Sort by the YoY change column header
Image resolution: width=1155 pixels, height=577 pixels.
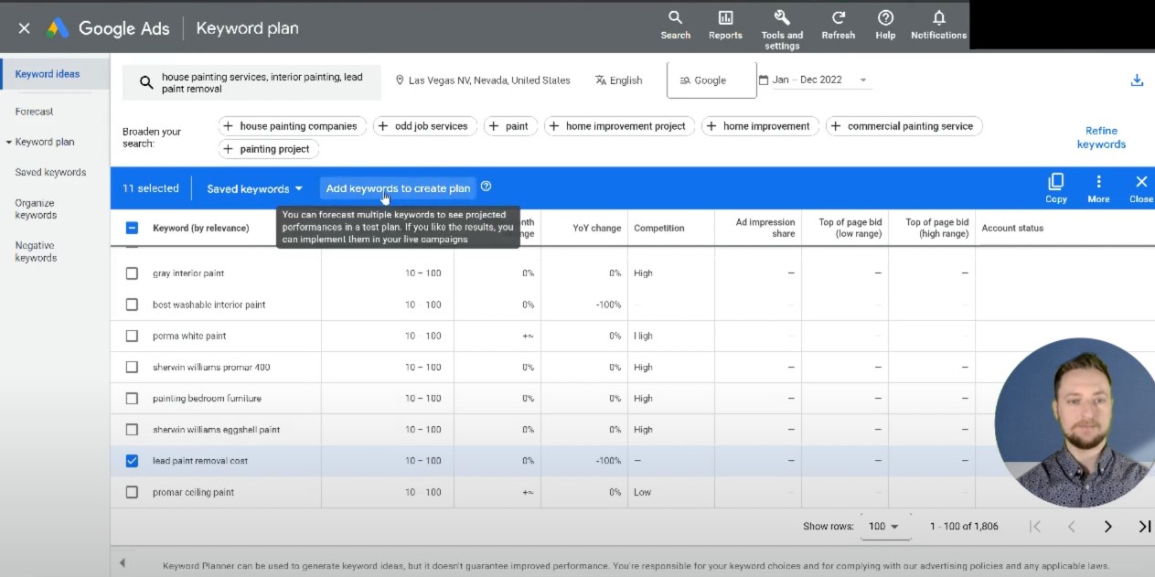tap(597, 228)
